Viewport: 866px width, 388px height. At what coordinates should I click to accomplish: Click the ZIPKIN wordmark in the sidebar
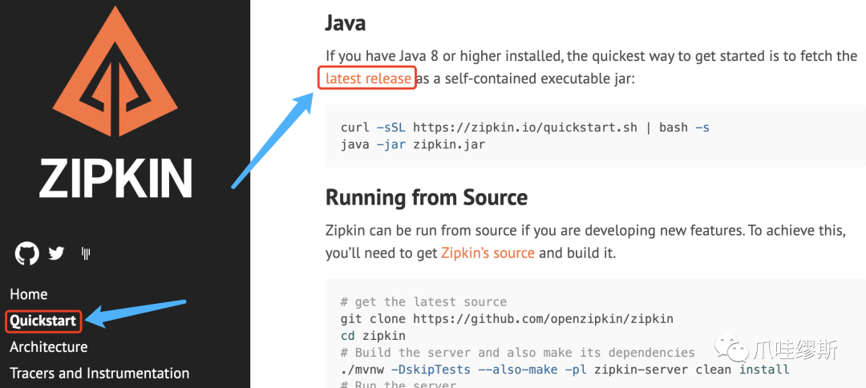(116, 178)
